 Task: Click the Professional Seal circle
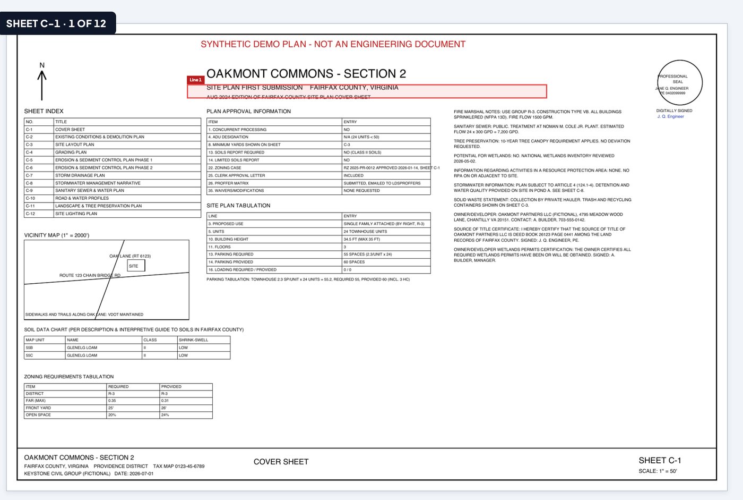pos(680,82)
